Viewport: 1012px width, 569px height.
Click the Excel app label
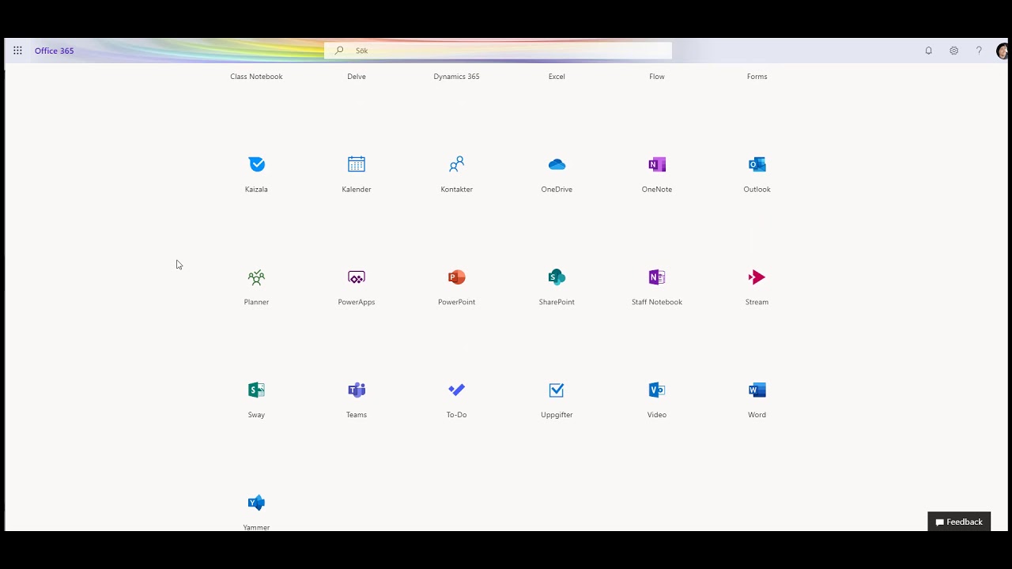pos(557,77)
